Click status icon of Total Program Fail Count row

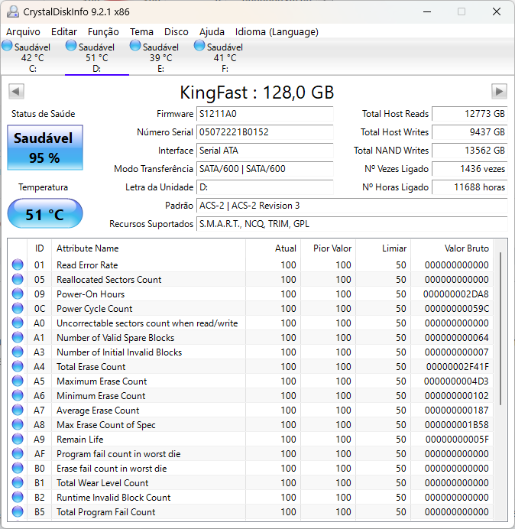pos(18,511)
